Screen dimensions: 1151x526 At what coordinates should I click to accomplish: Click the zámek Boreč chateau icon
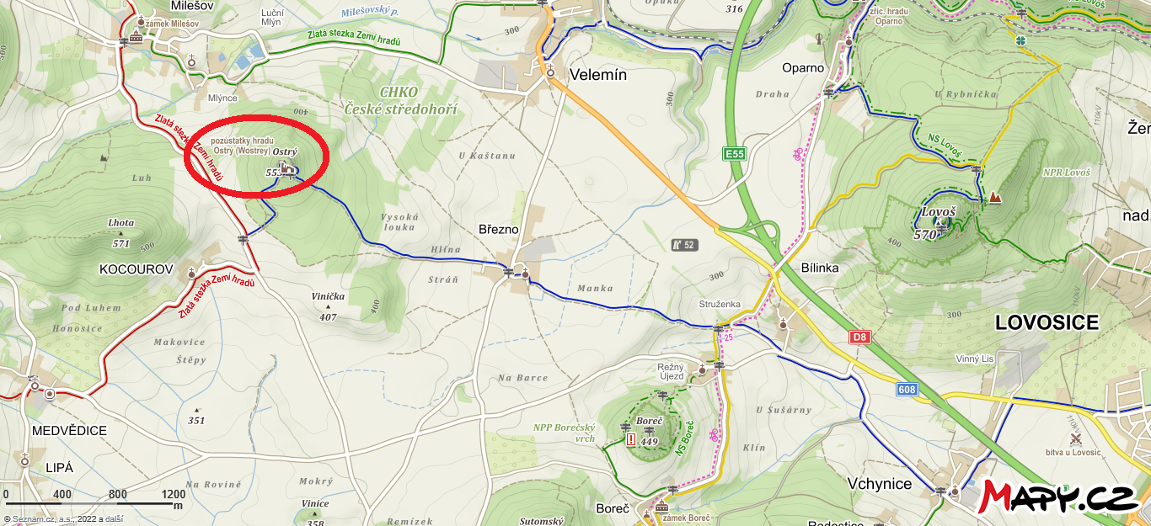pos(661,507)
